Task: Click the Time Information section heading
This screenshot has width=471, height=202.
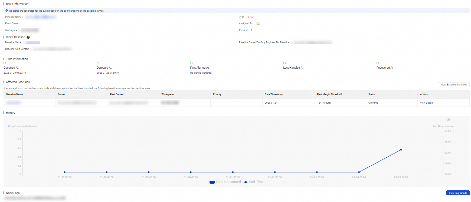Action: coord(17,59)
